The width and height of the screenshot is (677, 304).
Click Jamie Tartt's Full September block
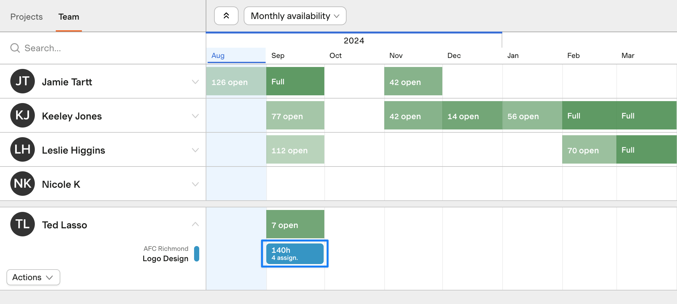click(295, 81)
